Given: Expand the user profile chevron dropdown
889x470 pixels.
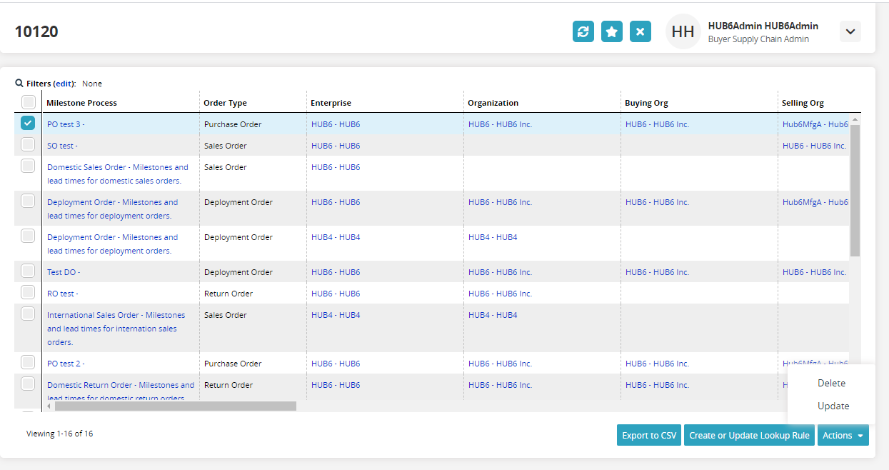Looking at the screenshot, I should (x=850, y=31).
